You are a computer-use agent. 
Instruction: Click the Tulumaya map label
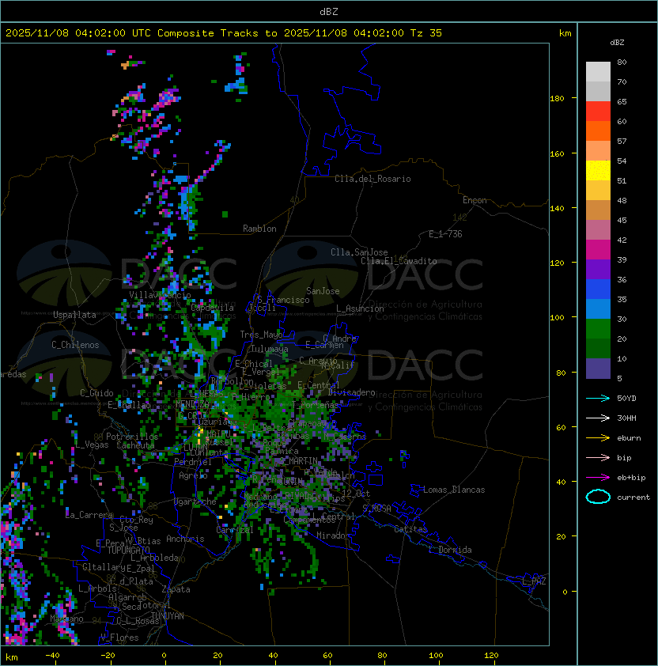[270, 349]
